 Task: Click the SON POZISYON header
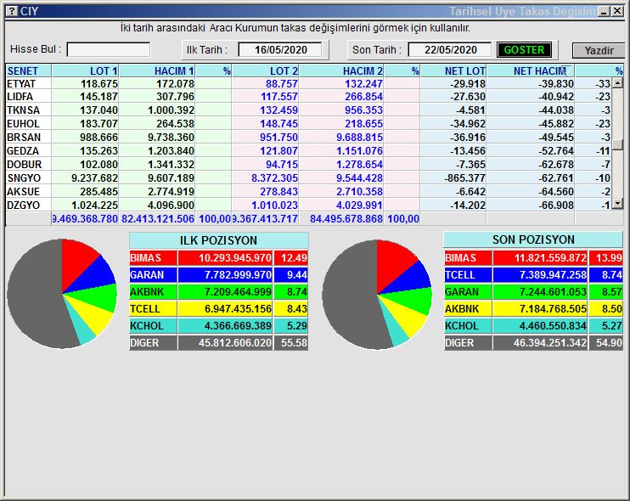point(533,239)
